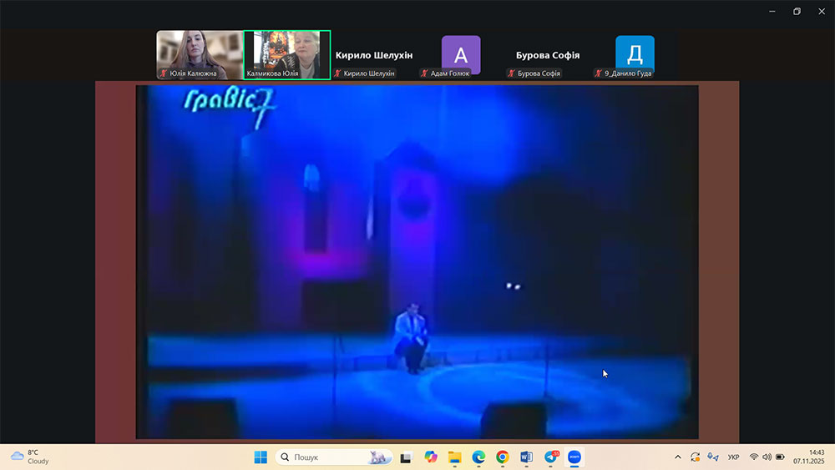This screenshot has height=470, width=835.
Task: Open Zoom from the taskbar
Action: 574,457
